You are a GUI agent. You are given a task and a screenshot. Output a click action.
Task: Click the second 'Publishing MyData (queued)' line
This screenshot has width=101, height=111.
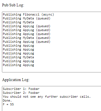(x=26, y=38)
